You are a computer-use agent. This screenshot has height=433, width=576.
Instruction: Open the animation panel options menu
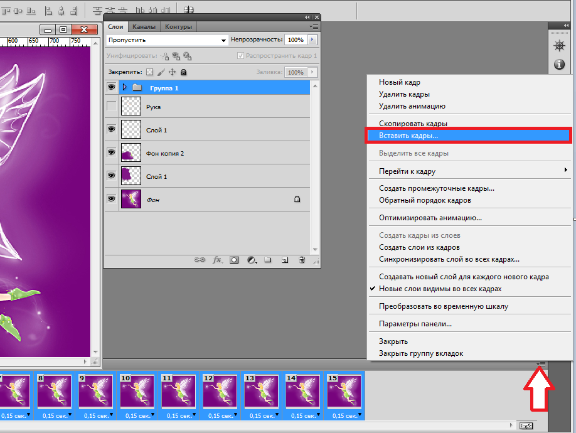tap(541, 364)
